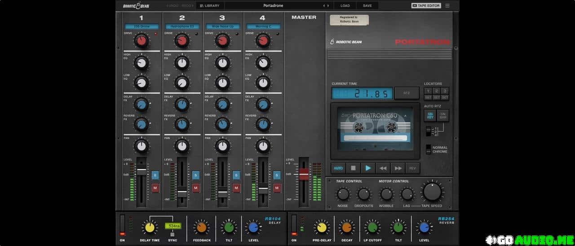
Task: Click the channel 1 Delay FX knob
Action: point(142,105)
